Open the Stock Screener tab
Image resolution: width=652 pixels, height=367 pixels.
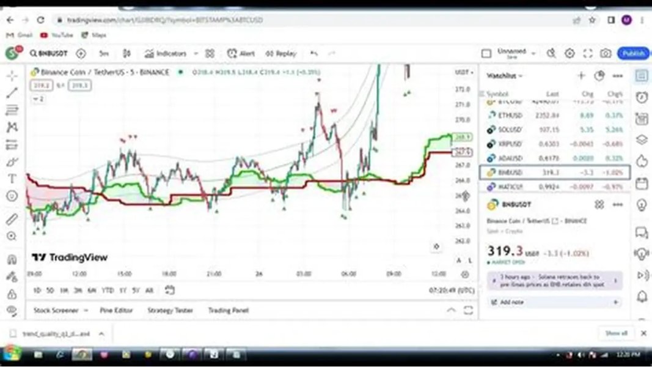point(56,310)
